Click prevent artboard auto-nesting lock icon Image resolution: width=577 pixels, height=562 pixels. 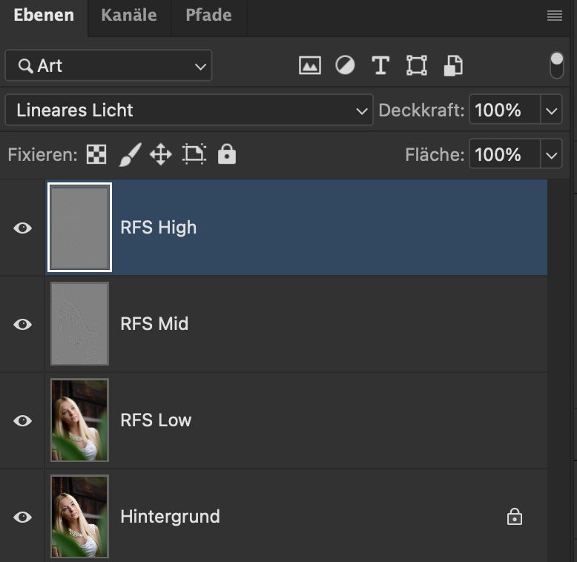click(x=194, y=154)
